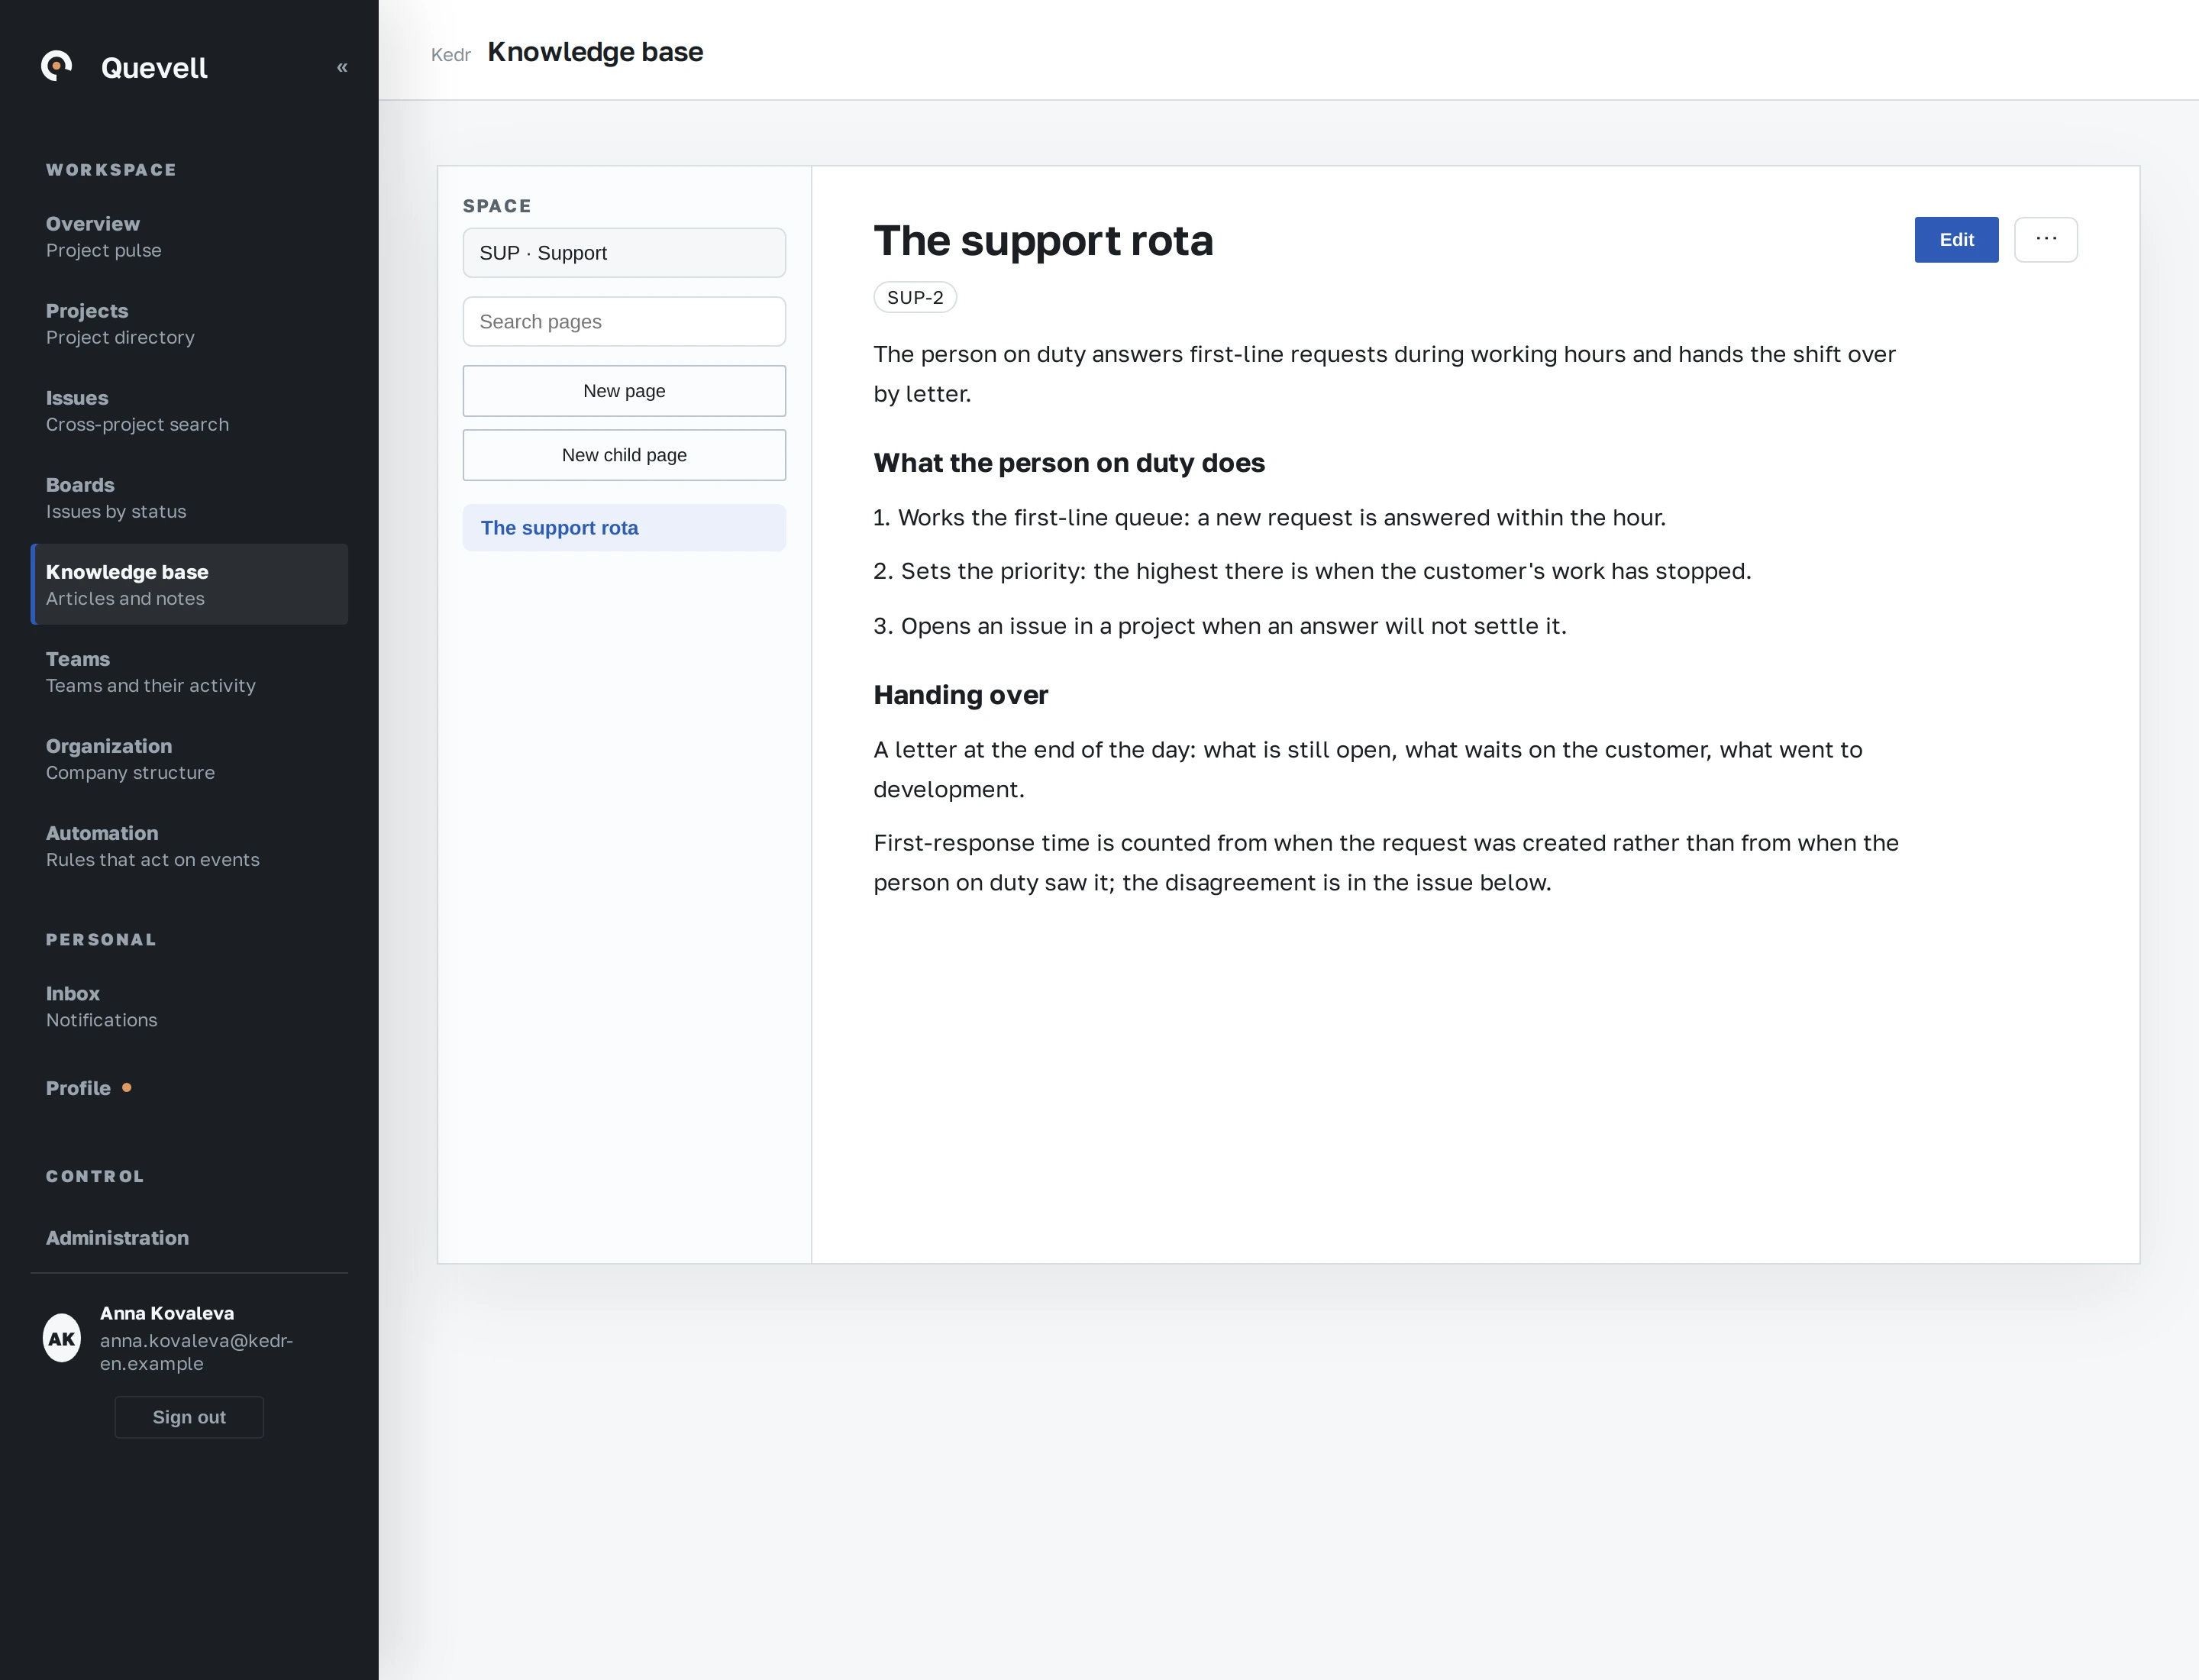The height and width of the screenshot is (1680, 2199).
Task: Collapse the sidebar with double-chevron icon
Action: point(342,67)
